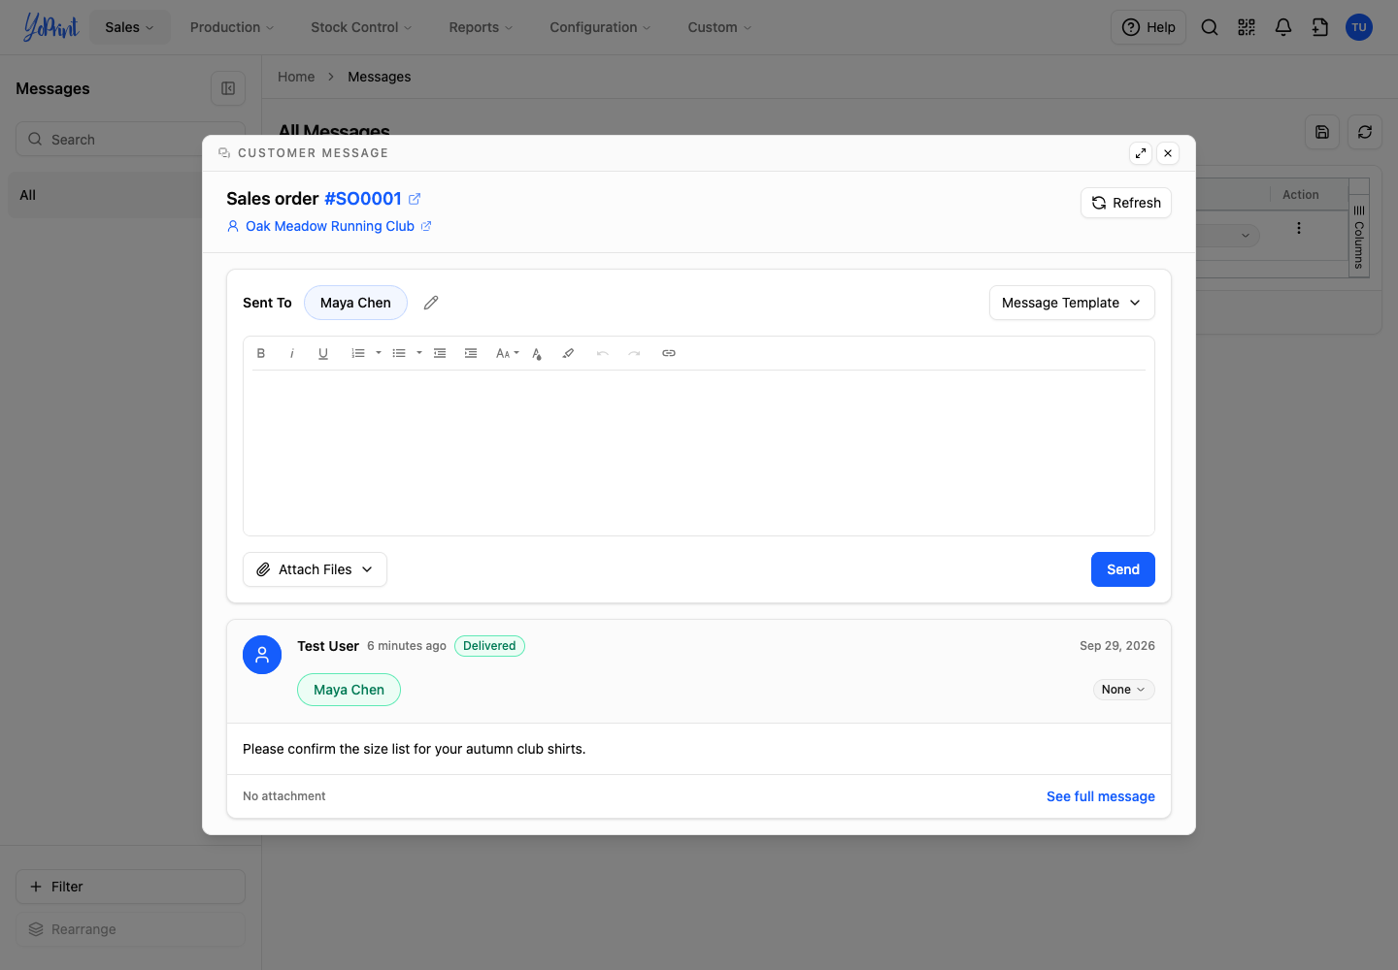Click the redo arrow in the editor toolbar
The image size is (1398, 970).
[634, 353]
